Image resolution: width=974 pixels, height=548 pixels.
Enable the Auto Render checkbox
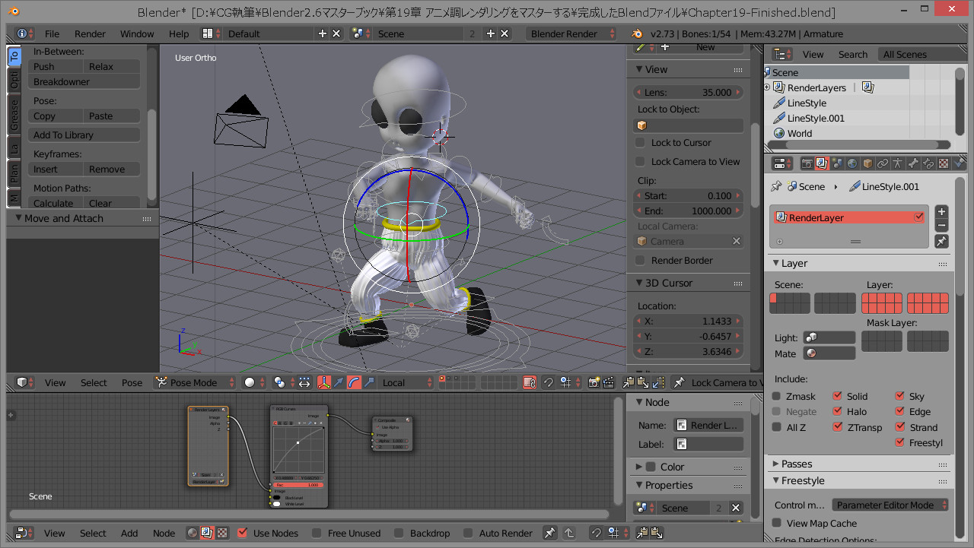(x=468, y=533)
